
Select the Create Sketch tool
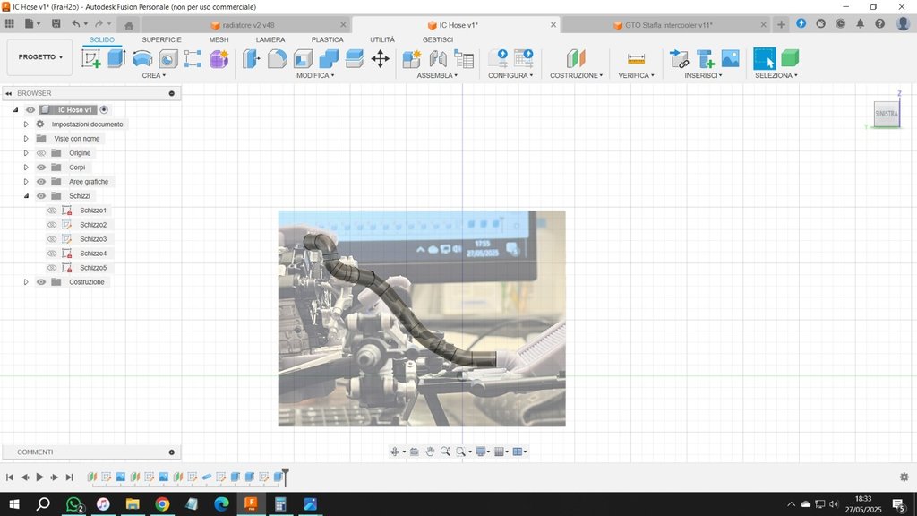(x=91, y=58)
